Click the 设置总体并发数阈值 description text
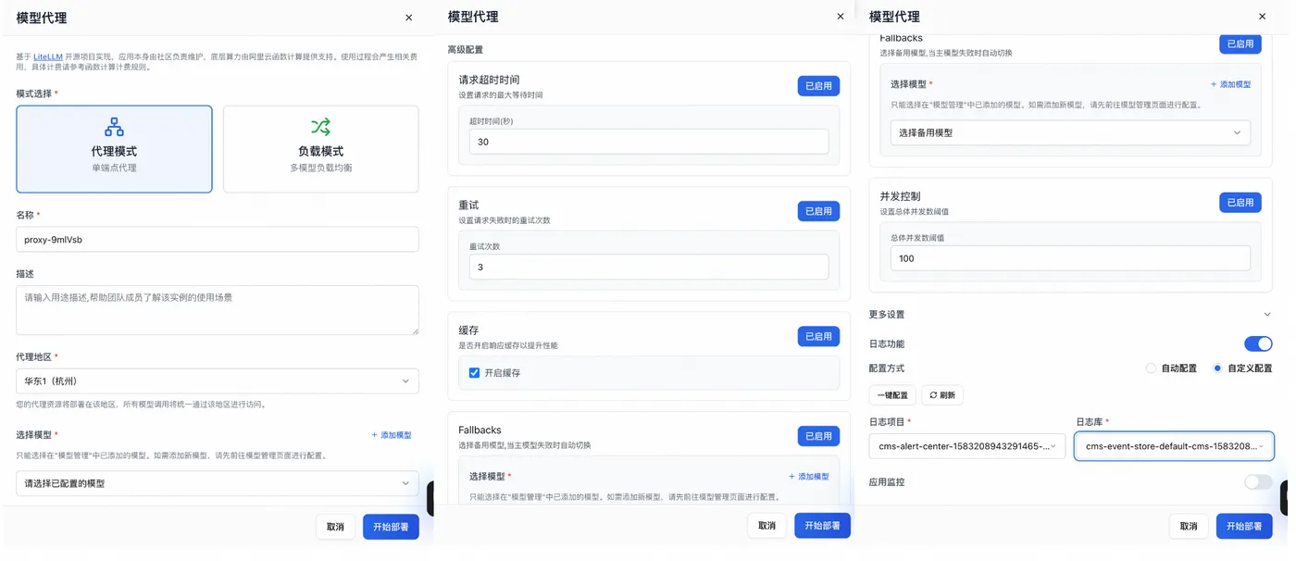The height and width of the screenshot is (561, 1296). 915,212
